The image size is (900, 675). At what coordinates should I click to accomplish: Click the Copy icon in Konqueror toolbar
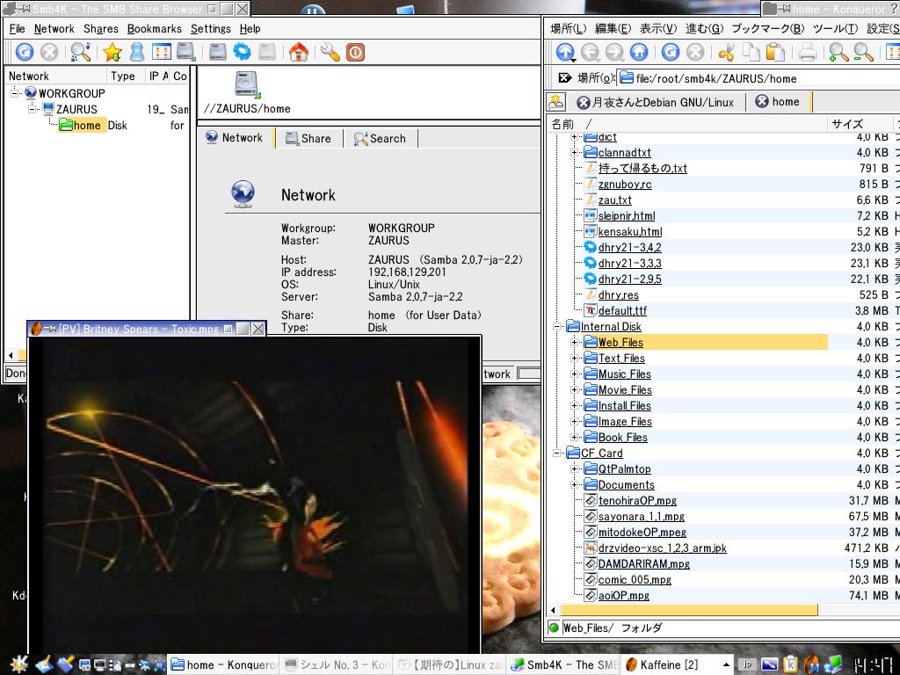coord(751,53)
